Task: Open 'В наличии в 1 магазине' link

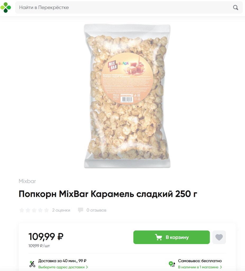Action: point(198,267)
